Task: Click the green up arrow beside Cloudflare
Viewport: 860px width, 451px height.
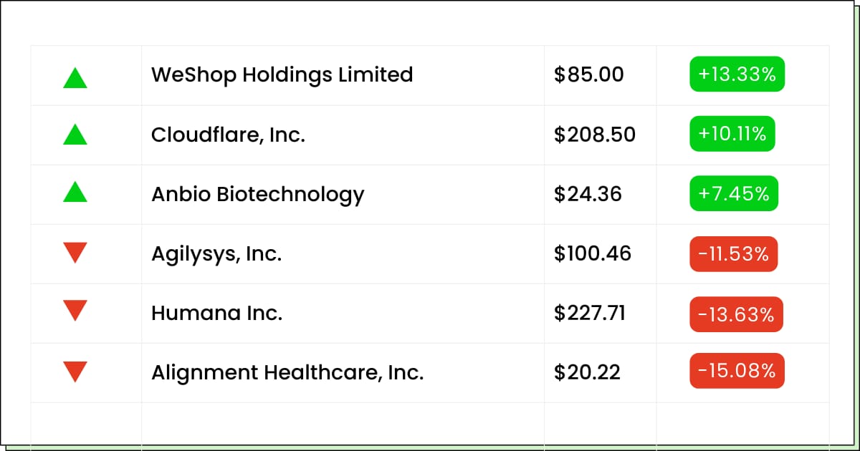Action: [75, 135]
